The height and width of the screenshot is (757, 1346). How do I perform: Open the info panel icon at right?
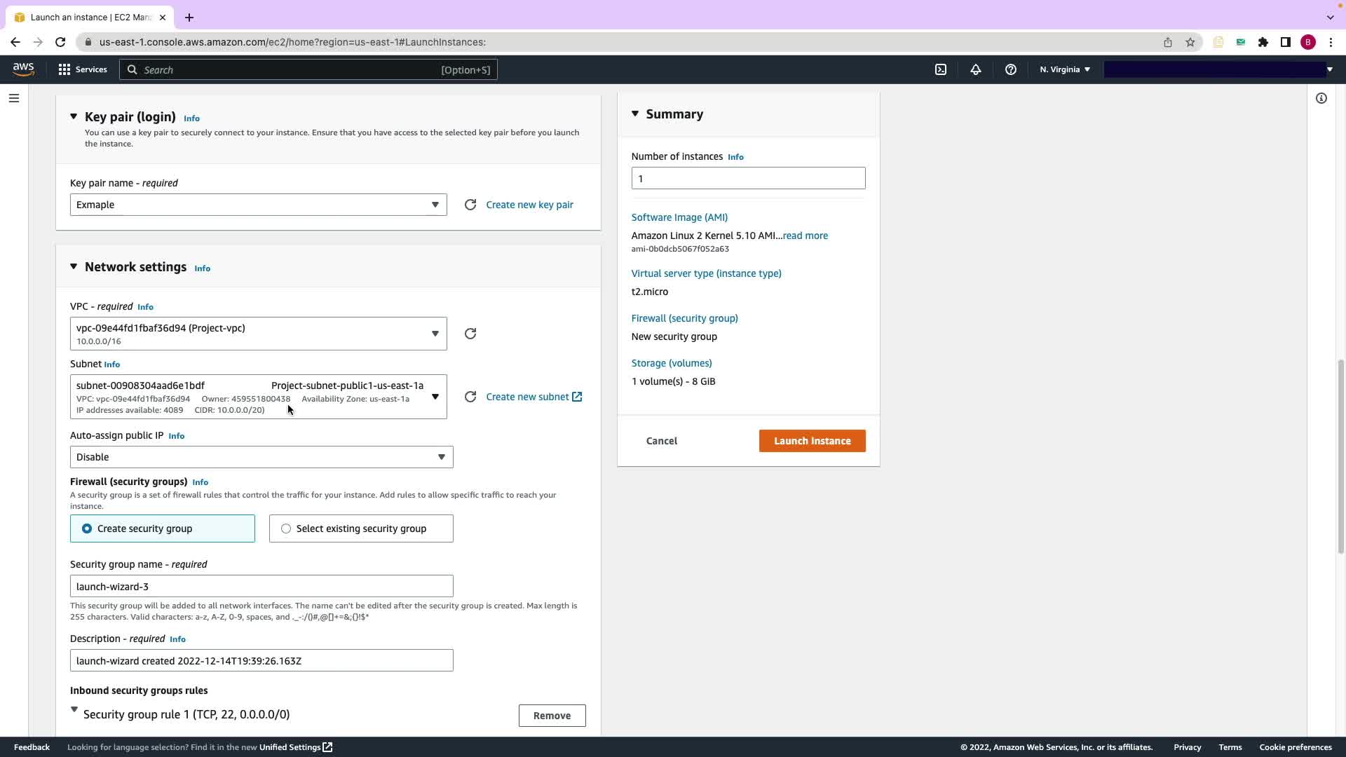point(1321,98)
